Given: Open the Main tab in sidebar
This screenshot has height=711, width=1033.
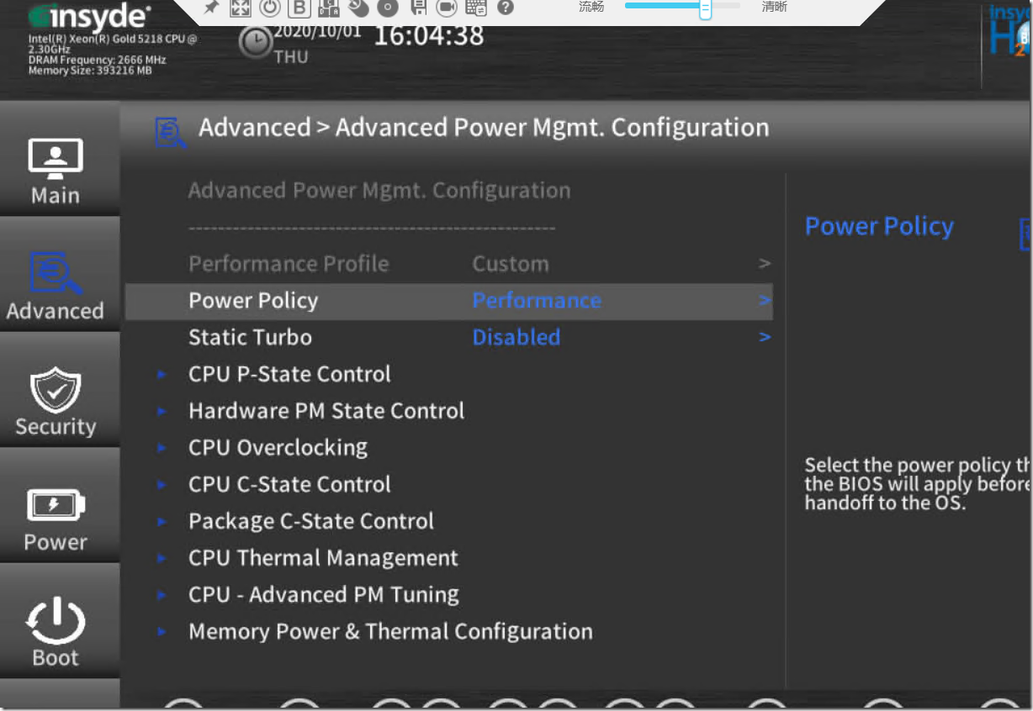Looking at the screenshot, I should (56, 170).
